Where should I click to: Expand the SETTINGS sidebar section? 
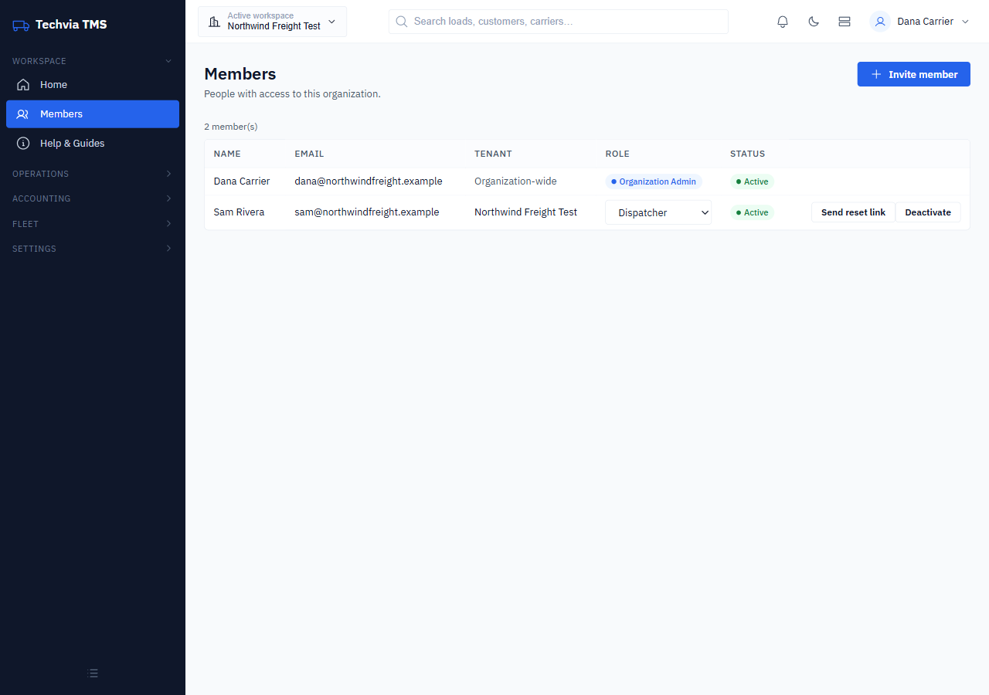pos(93,249)
